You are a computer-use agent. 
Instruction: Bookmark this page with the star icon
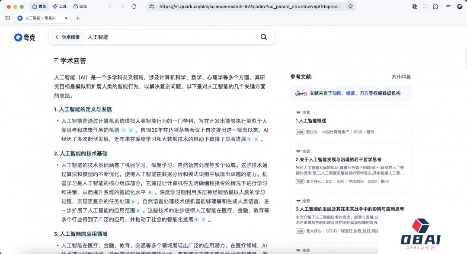click(350, 6)
